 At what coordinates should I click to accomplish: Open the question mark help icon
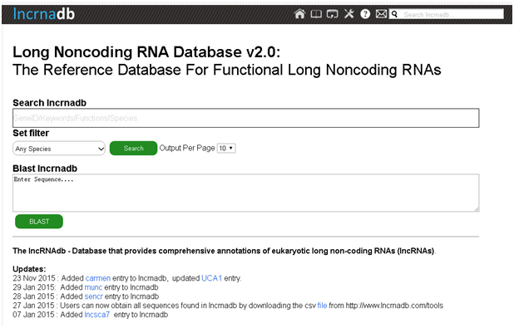(x=365, y=14)
